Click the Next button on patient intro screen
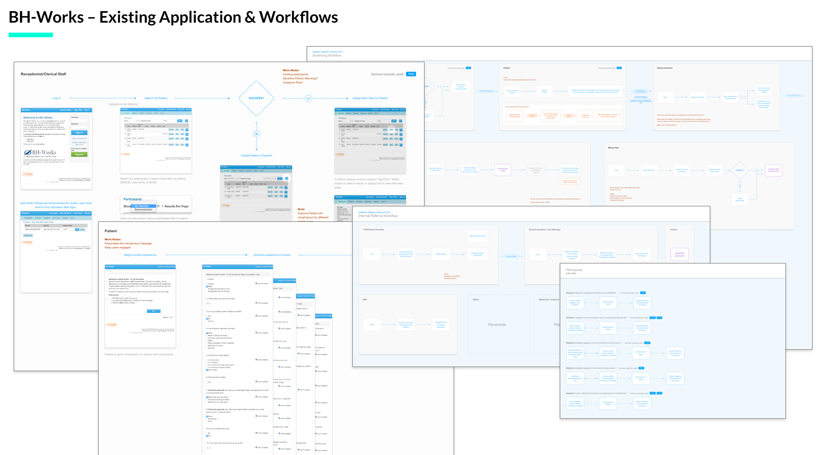Image resolution: width=824 pixels, height=455 pixels. click(x=154, y=311)
